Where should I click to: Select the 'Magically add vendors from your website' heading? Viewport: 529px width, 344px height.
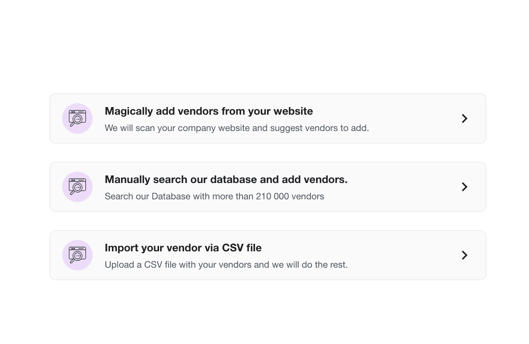coord(209,111)
